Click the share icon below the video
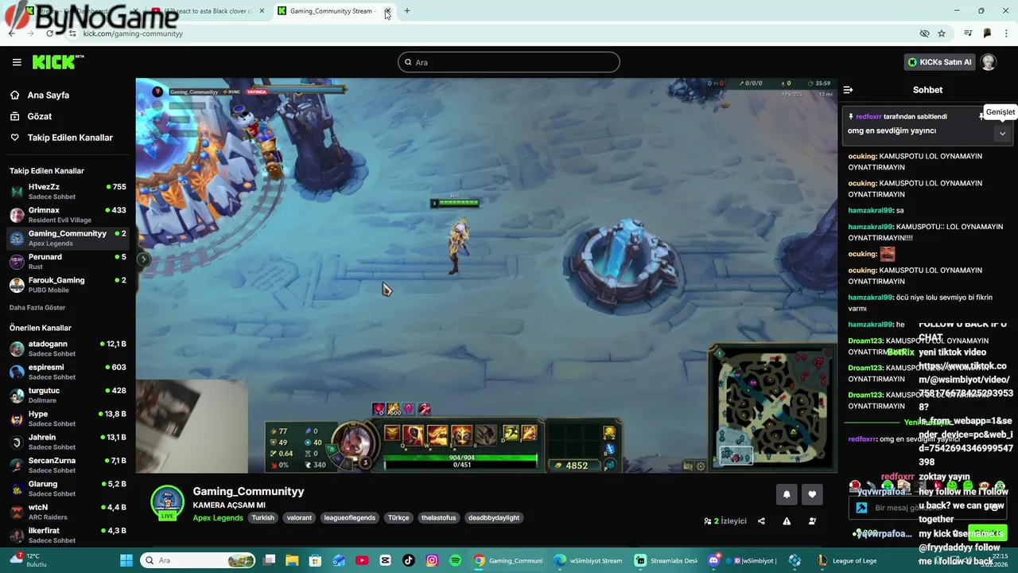1018x573 pixels. (761, 521)
